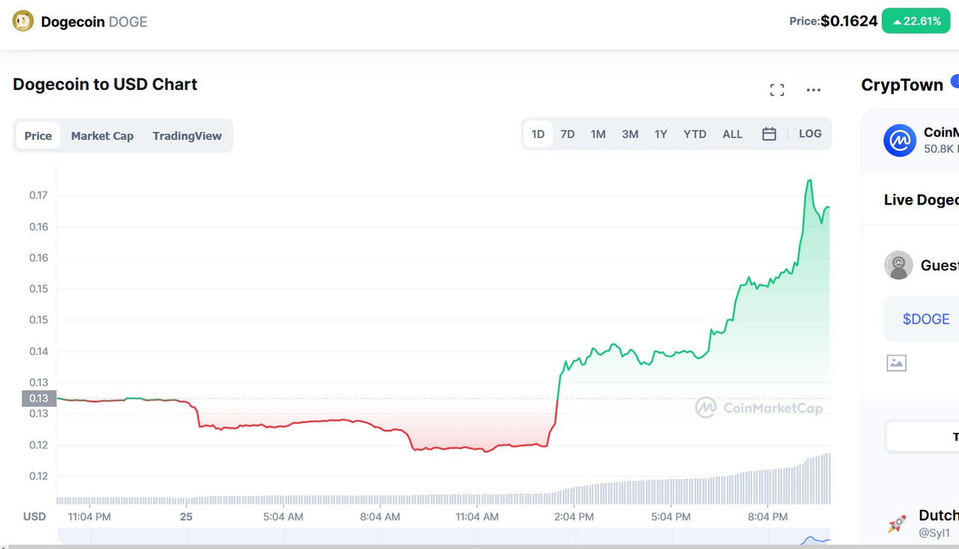959x549 pixels.
Task: Toggle the LOG scale option
Action: tap(810, 133)
